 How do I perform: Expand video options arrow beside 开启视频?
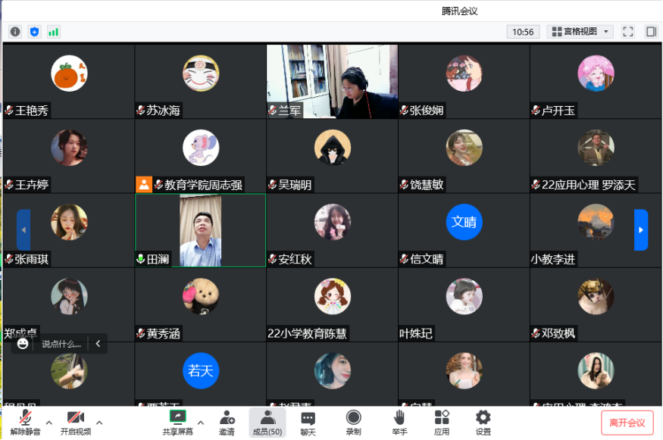pos(99,423)
